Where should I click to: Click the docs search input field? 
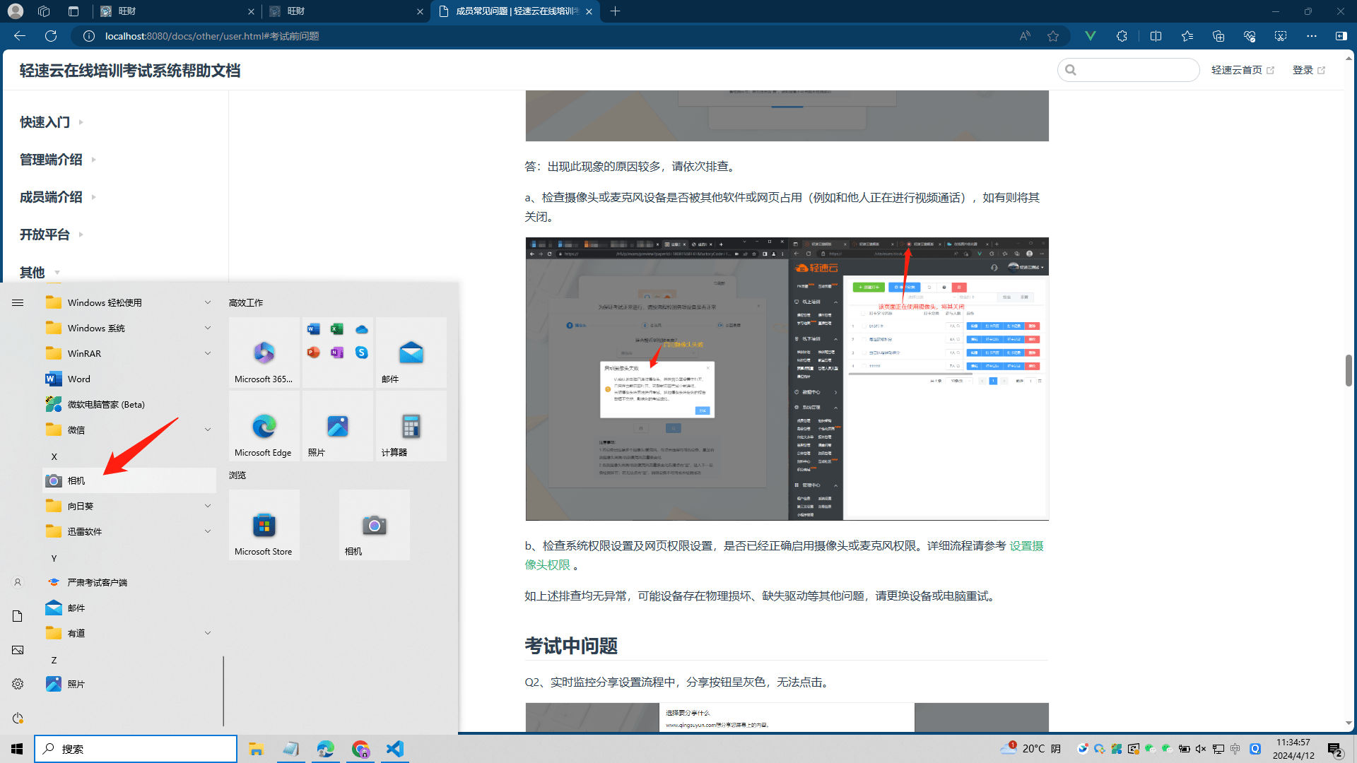(x=1135, y=70)
